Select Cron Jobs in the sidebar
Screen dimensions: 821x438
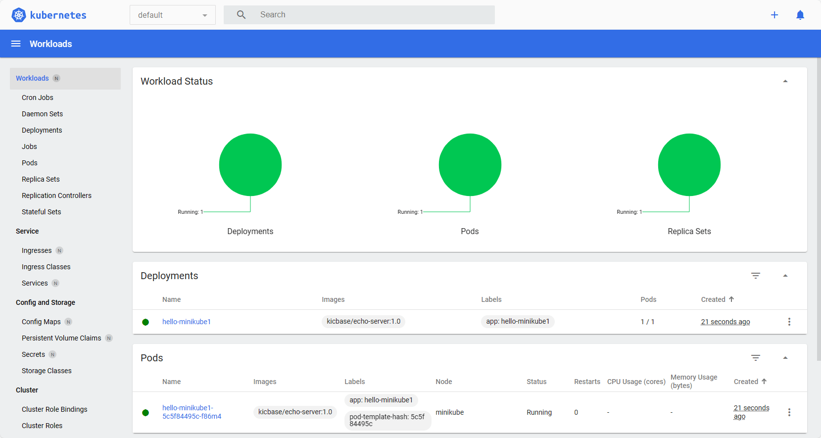coord(38,97)
